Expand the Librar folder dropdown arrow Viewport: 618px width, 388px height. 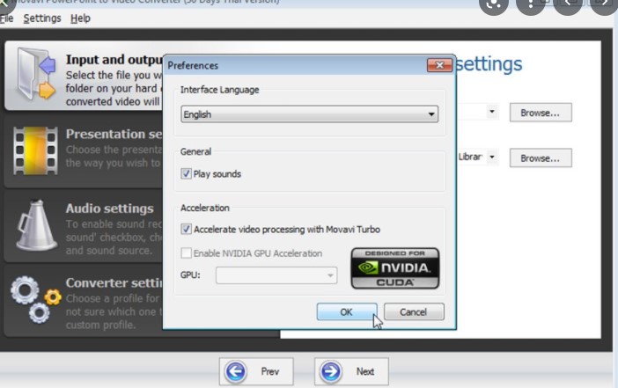point(492,157)
